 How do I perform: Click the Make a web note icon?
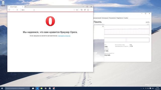pyautogui.click(x=85, y=10)
